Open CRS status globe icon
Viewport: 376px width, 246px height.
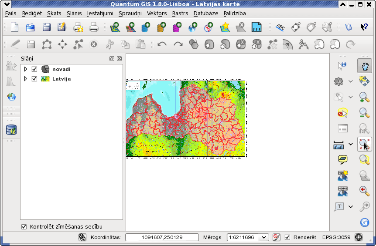[359, 237]
